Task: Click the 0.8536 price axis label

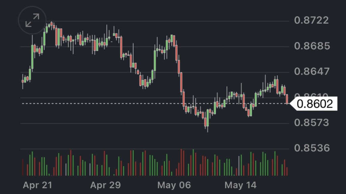Action: [x=311, y=148]
